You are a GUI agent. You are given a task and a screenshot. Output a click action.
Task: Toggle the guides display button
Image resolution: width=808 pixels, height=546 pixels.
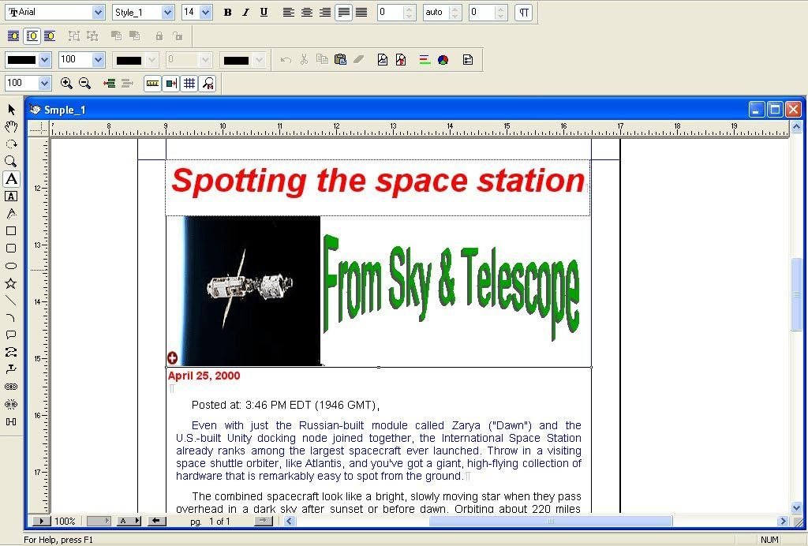(x=171, y=84)
